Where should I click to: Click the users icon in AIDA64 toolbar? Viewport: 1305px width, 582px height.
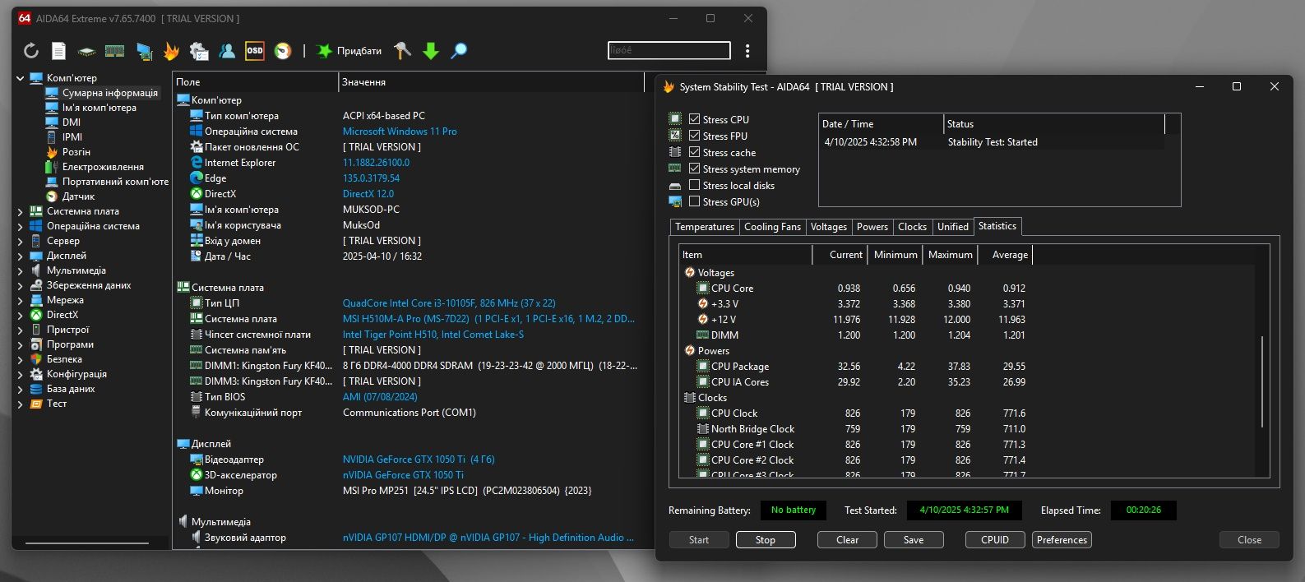[227, 51]
